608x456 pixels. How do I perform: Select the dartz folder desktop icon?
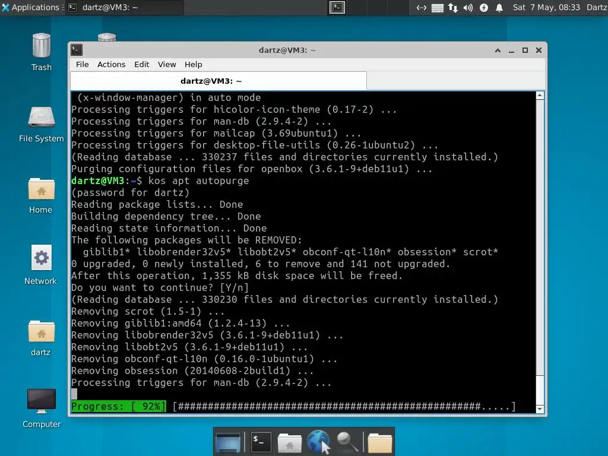click(41, 338)
